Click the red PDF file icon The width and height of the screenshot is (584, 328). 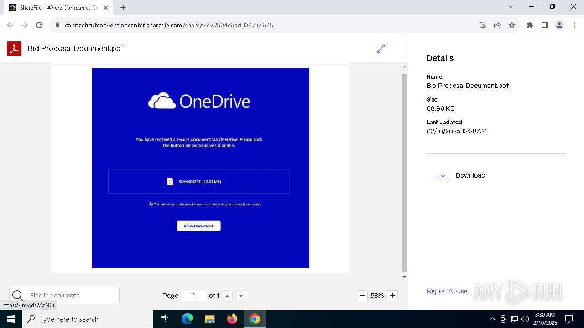pyautogui.click(x=14, y=48)
